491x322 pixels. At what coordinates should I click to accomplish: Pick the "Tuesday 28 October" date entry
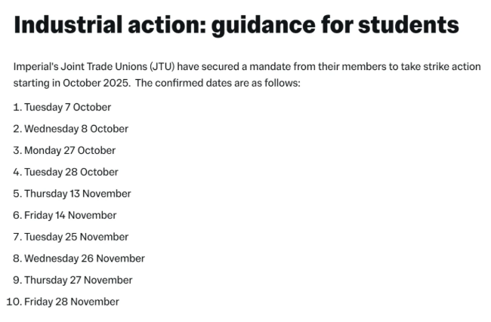(x=71, y=172)
